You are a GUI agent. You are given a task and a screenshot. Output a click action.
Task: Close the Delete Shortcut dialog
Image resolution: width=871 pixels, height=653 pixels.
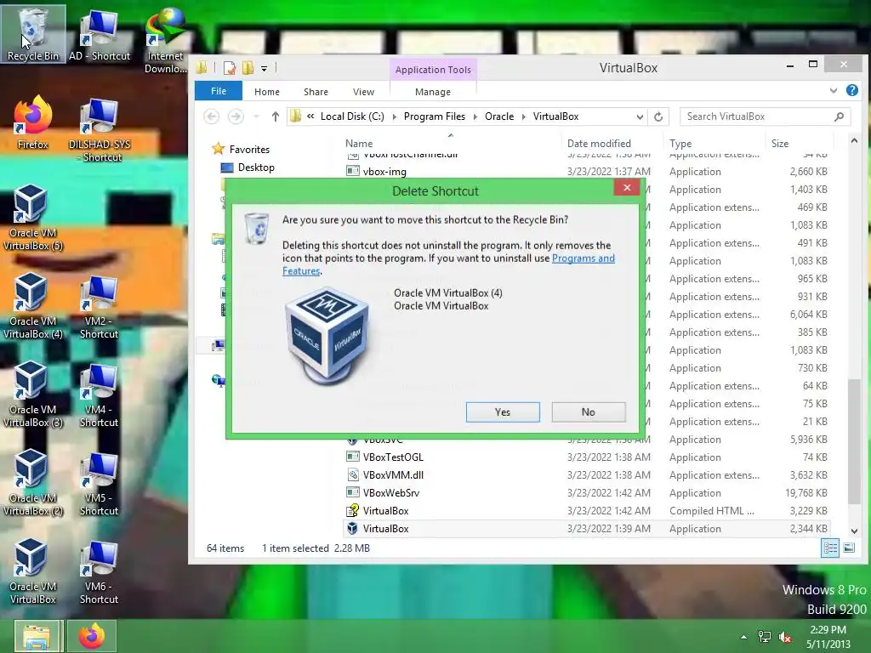[627, 188]
